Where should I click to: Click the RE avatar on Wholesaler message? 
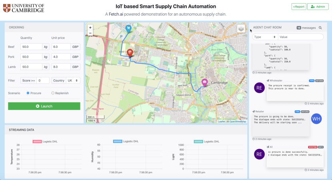(x=259, y=88)
